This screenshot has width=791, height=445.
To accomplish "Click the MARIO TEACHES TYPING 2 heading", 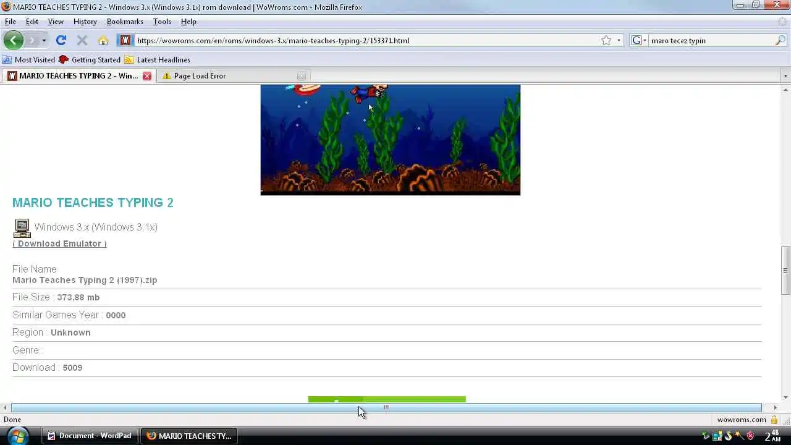I will pyautogui.click(x=93, y=203).
